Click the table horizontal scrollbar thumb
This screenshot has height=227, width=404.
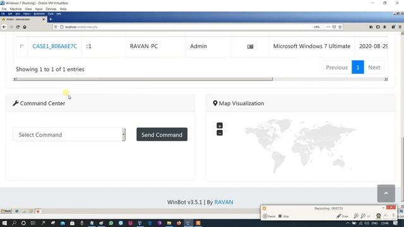[x=145, y=79]
